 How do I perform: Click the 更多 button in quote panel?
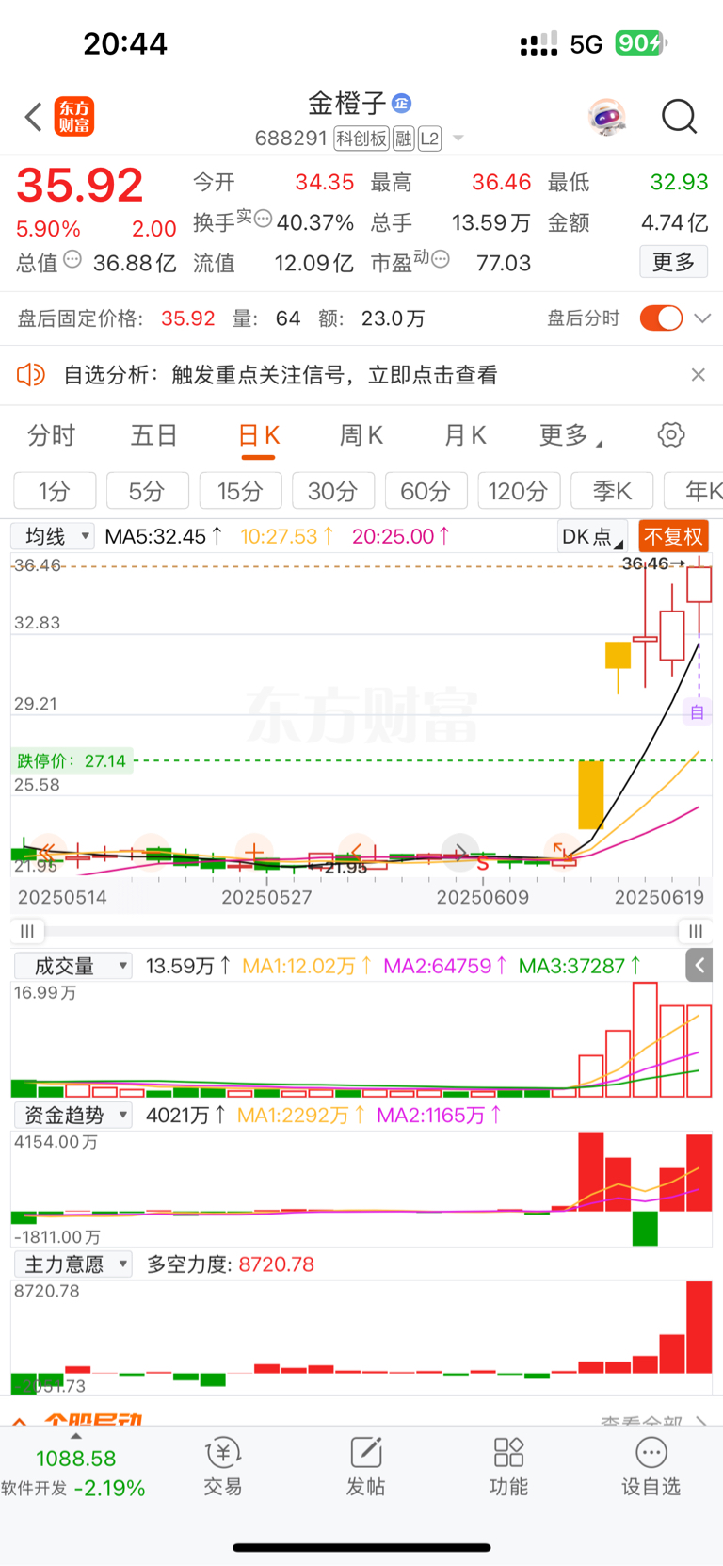point(673,262)
